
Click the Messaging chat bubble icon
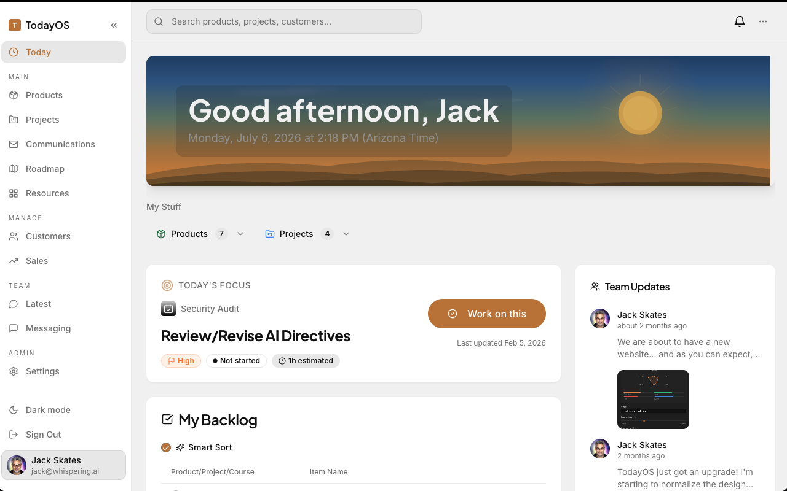click(14, 328)
